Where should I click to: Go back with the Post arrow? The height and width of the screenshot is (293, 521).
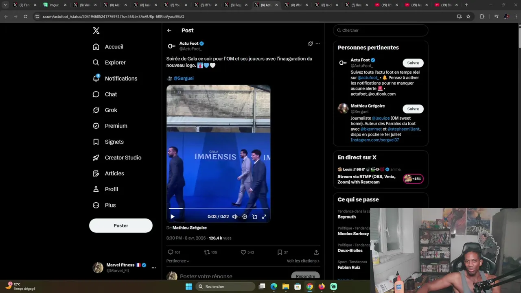click(169, 31)
